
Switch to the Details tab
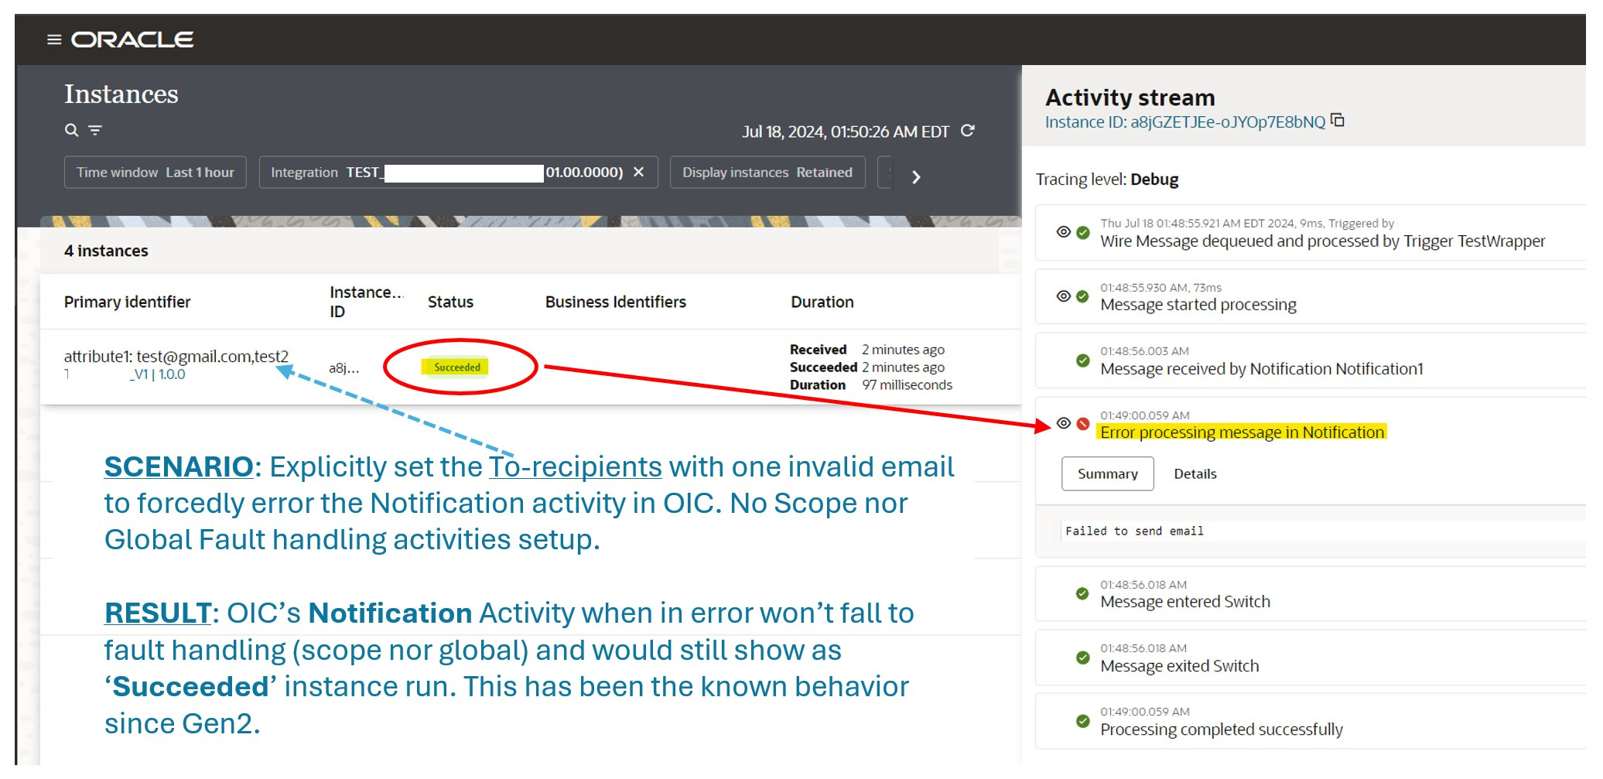[x=1195, y=473]
